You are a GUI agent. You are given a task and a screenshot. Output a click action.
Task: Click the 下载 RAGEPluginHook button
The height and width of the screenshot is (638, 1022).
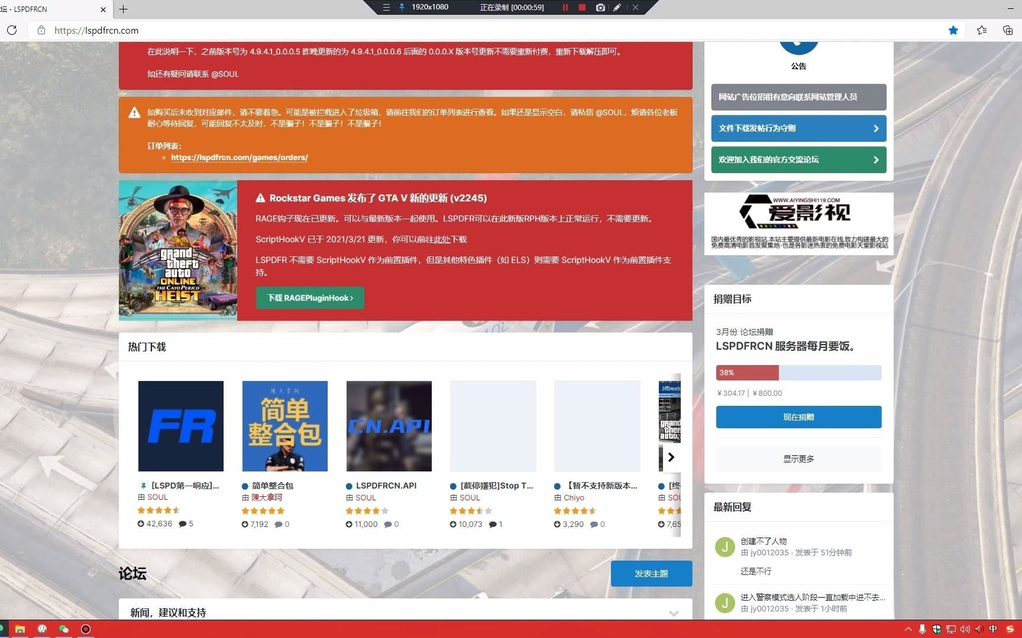click(310, 298)
